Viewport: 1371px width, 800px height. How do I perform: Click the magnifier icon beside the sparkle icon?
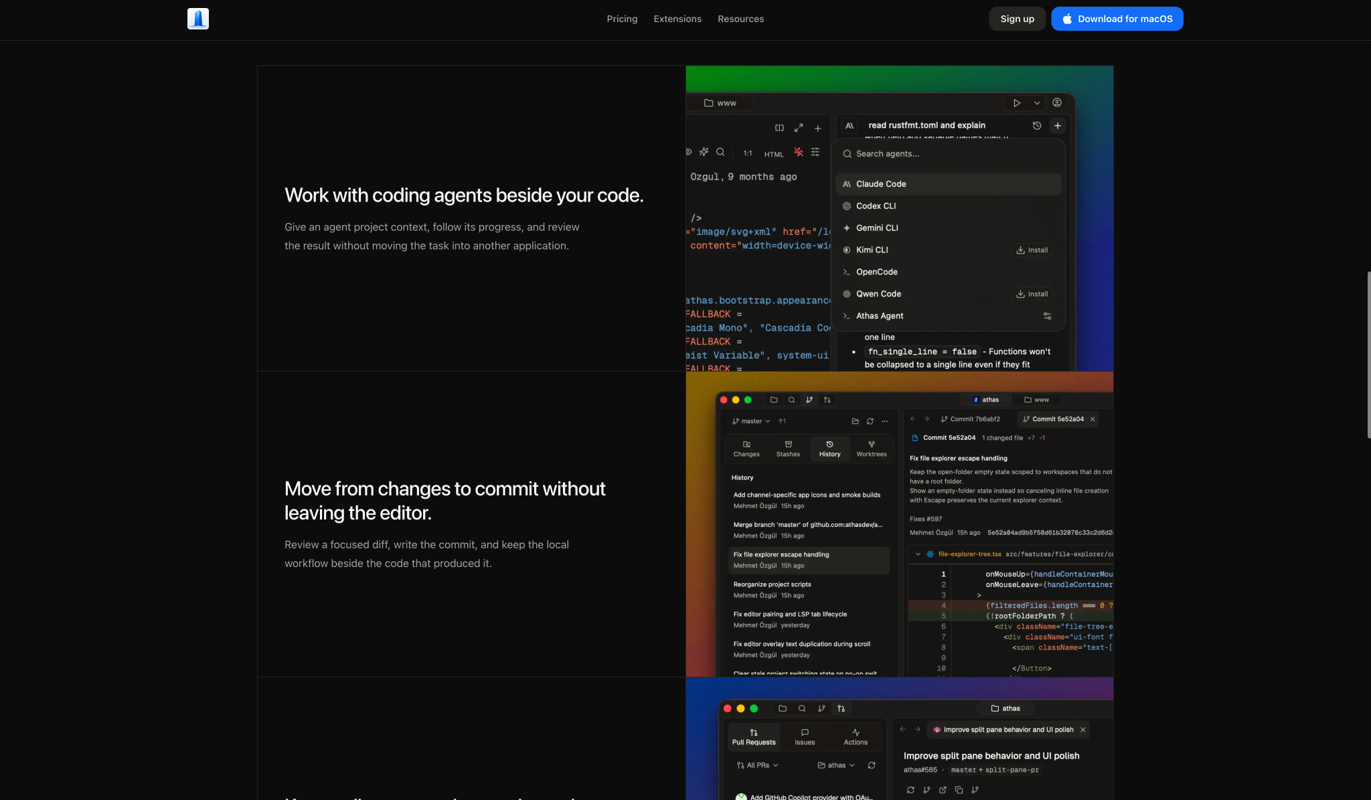(x=720, y=152)
